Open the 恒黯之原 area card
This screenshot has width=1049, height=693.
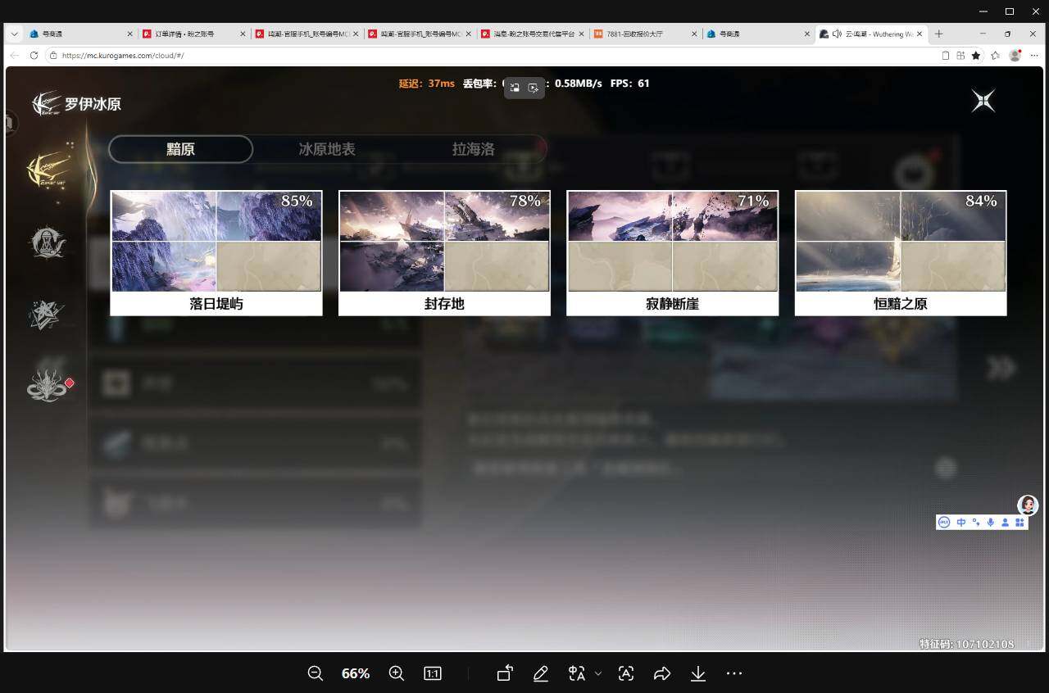[901, 253]
